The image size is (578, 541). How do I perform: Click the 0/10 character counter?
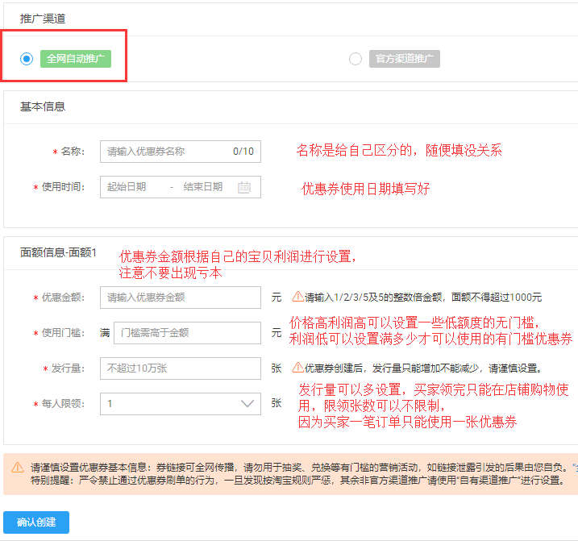243,152
